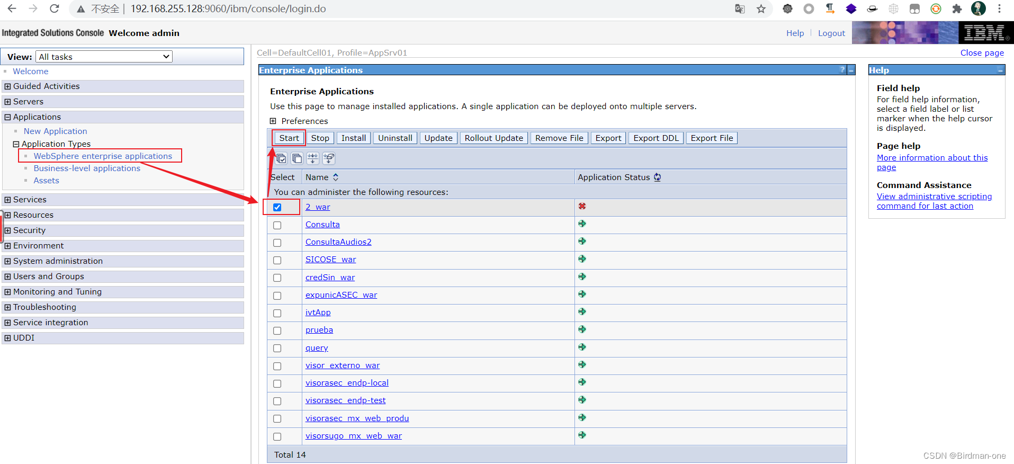
Task: Open browser extensions puzzle icon
Action: click(957, 8)
